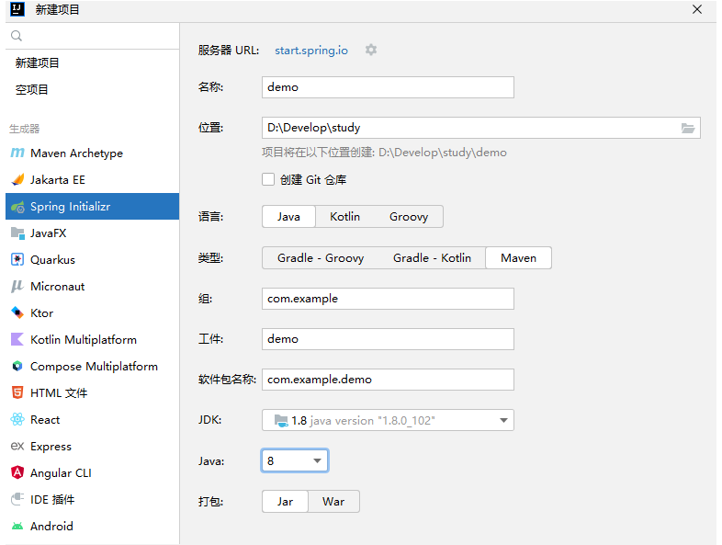Click the JavaFX generator icon

click(x=17, y=233)
